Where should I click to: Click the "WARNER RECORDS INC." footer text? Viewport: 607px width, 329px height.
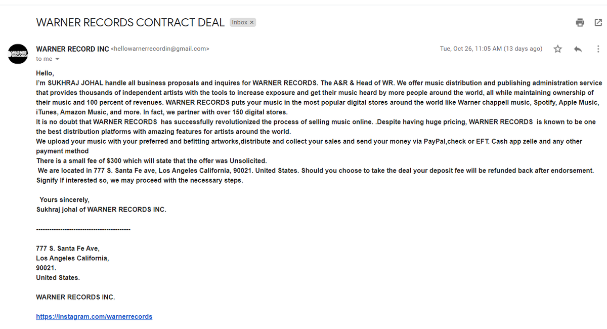click(75, 297)
